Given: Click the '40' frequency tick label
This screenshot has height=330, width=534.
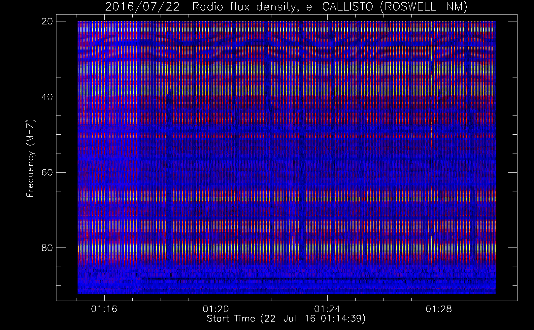Looking at the screenshot, I should [x=47, y=97].
